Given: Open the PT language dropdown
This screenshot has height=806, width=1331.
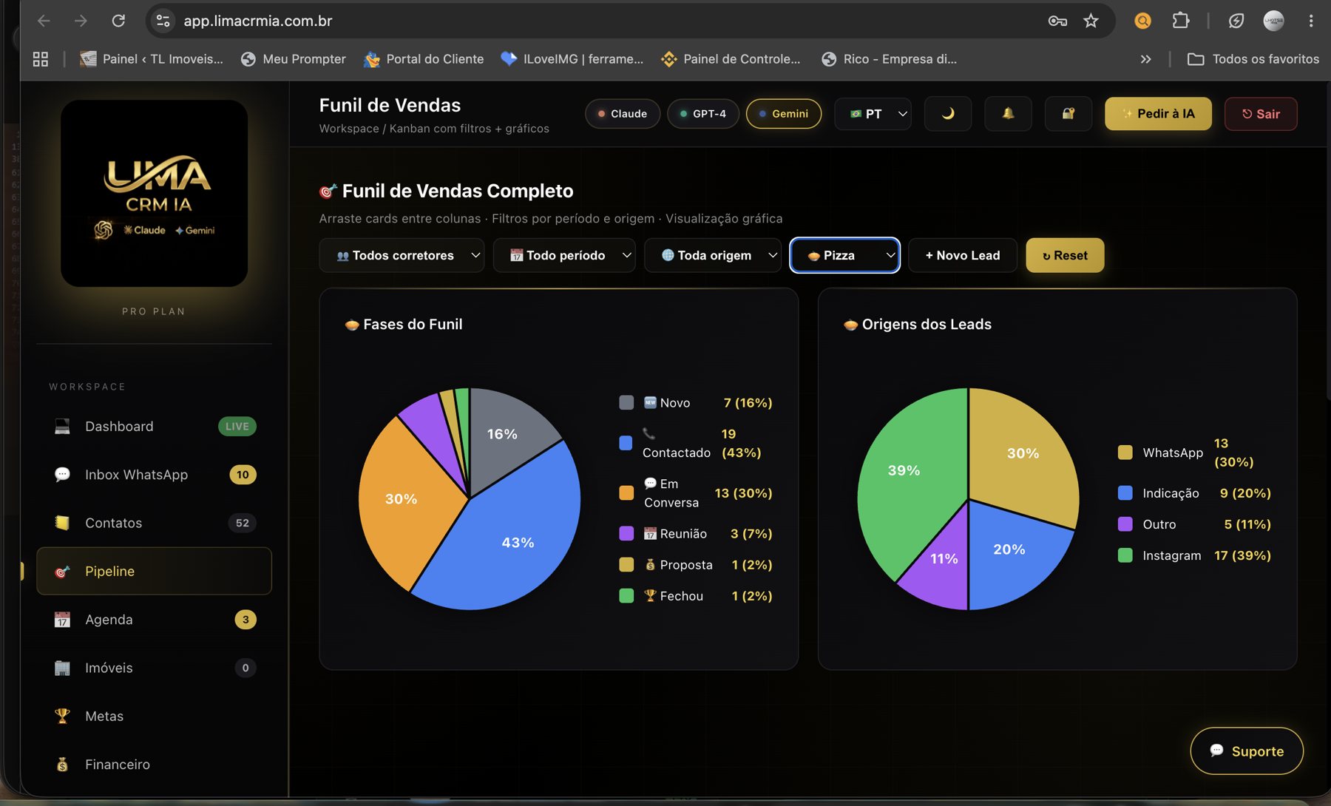Looking at the screenshot, I should (x=873, y=114).
